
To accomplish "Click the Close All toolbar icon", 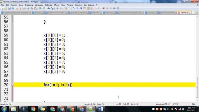I will pyautogui.click(x=20, y=8).
